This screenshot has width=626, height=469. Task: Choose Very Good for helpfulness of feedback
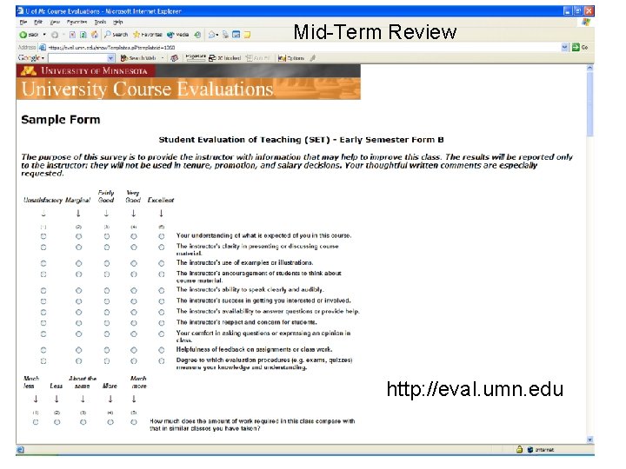point(134,350)
